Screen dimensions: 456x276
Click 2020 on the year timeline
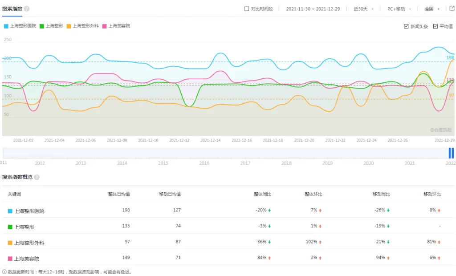click(368, 163)
